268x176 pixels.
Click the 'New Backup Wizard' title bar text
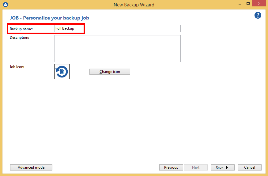coord(134,5)
